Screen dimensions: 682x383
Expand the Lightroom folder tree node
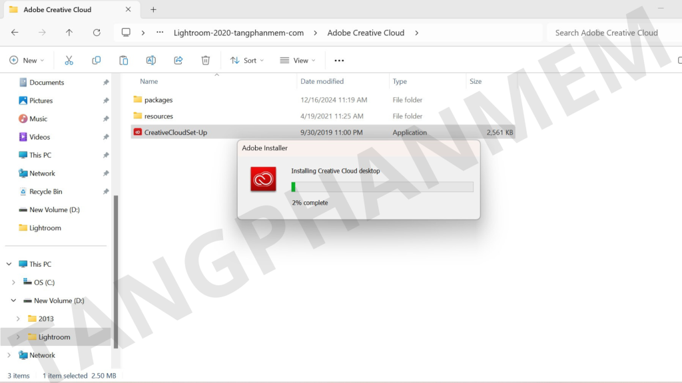(x=18, y=337)
